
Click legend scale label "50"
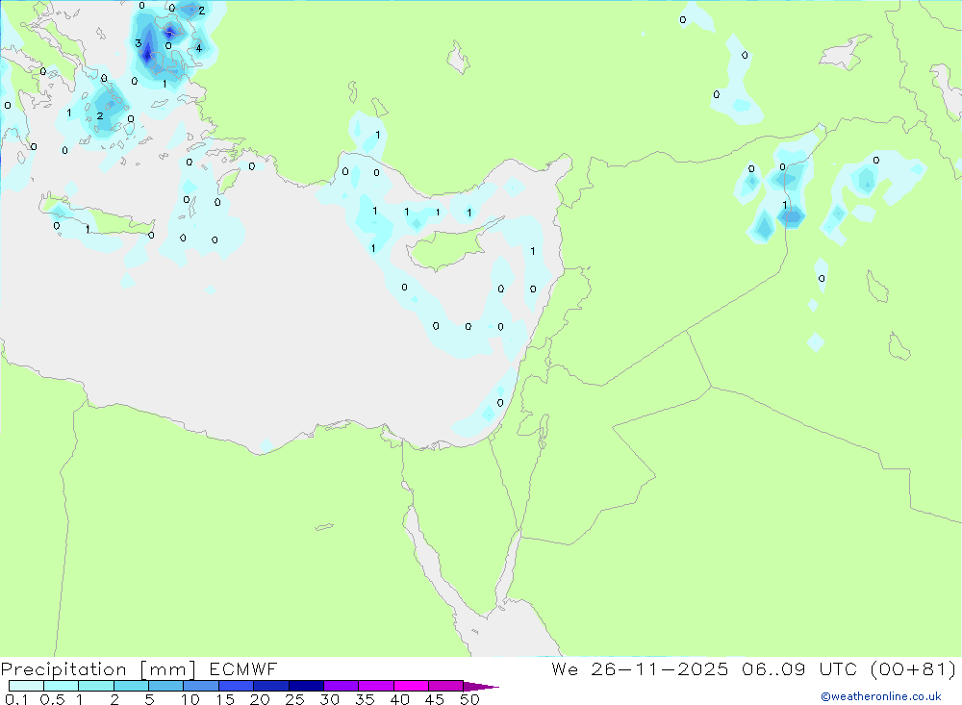(x=469, y=699)
